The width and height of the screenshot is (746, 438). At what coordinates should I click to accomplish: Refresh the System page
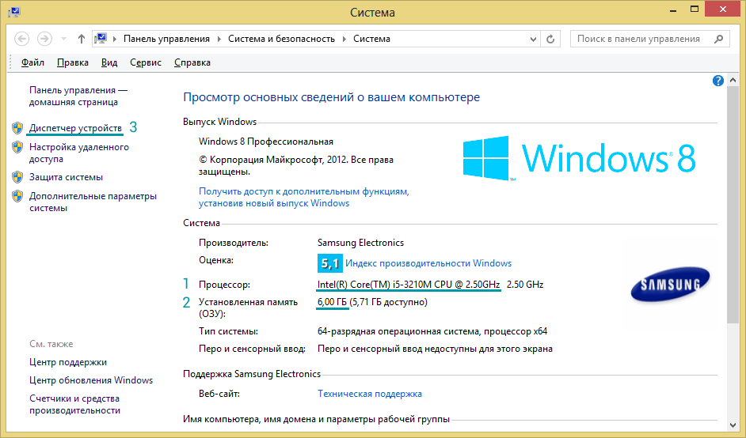(x=550, y=39)
